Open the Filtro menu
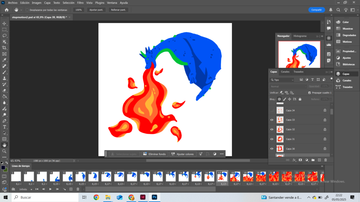The image size is (360, 202). [x=80, y=3]
